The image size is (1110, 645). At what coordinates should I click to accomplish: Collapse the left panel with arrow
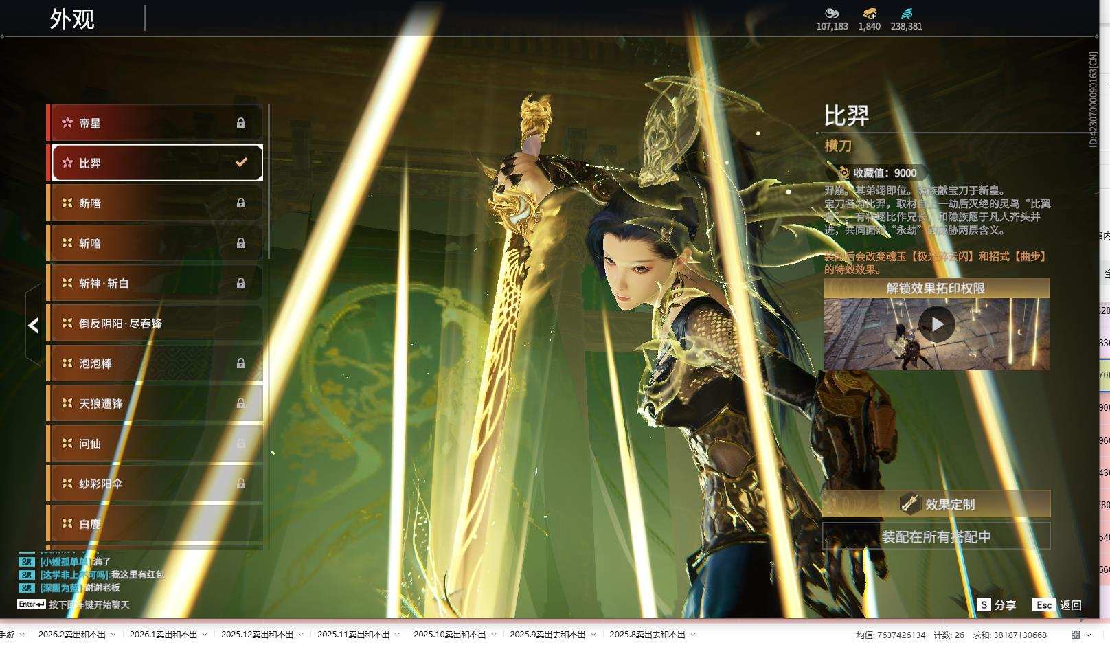[x=33, y=326]
